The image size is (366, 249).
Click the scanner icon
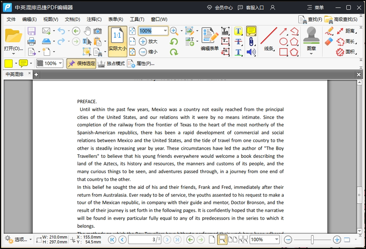coord(46,41)
